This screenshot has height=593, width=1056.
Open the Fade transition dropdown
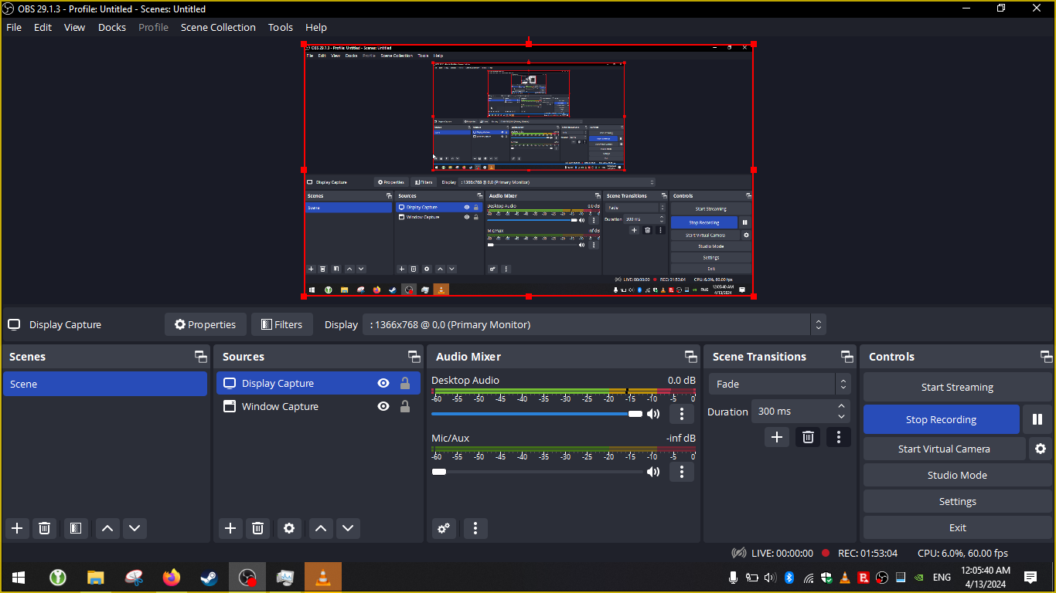tap(779, 384)
